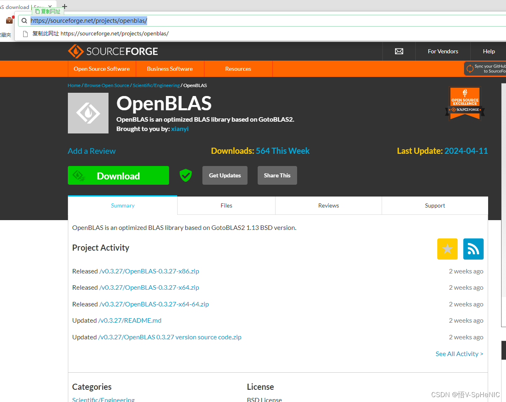Open the Resources menu
Screen dimensions: 506x402
pyautogui.click(x=238, y=69)
